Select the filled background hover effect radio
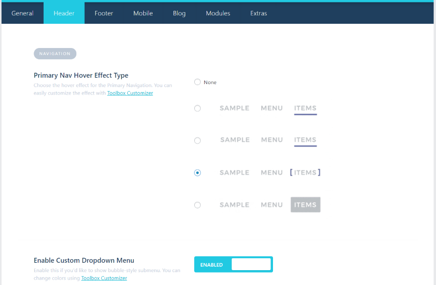The image size is (436, 285). click(197, 205)
